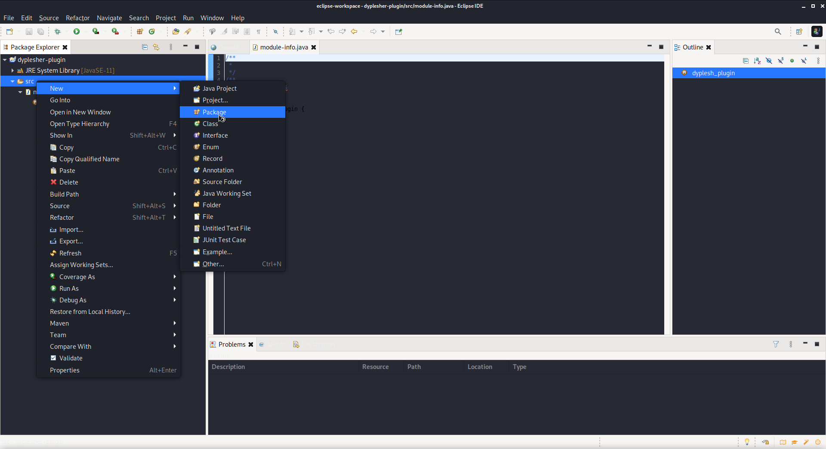Click the tip-of-the-day light bulb icon
The image size is (826, 449).
(x=747, y=442)
